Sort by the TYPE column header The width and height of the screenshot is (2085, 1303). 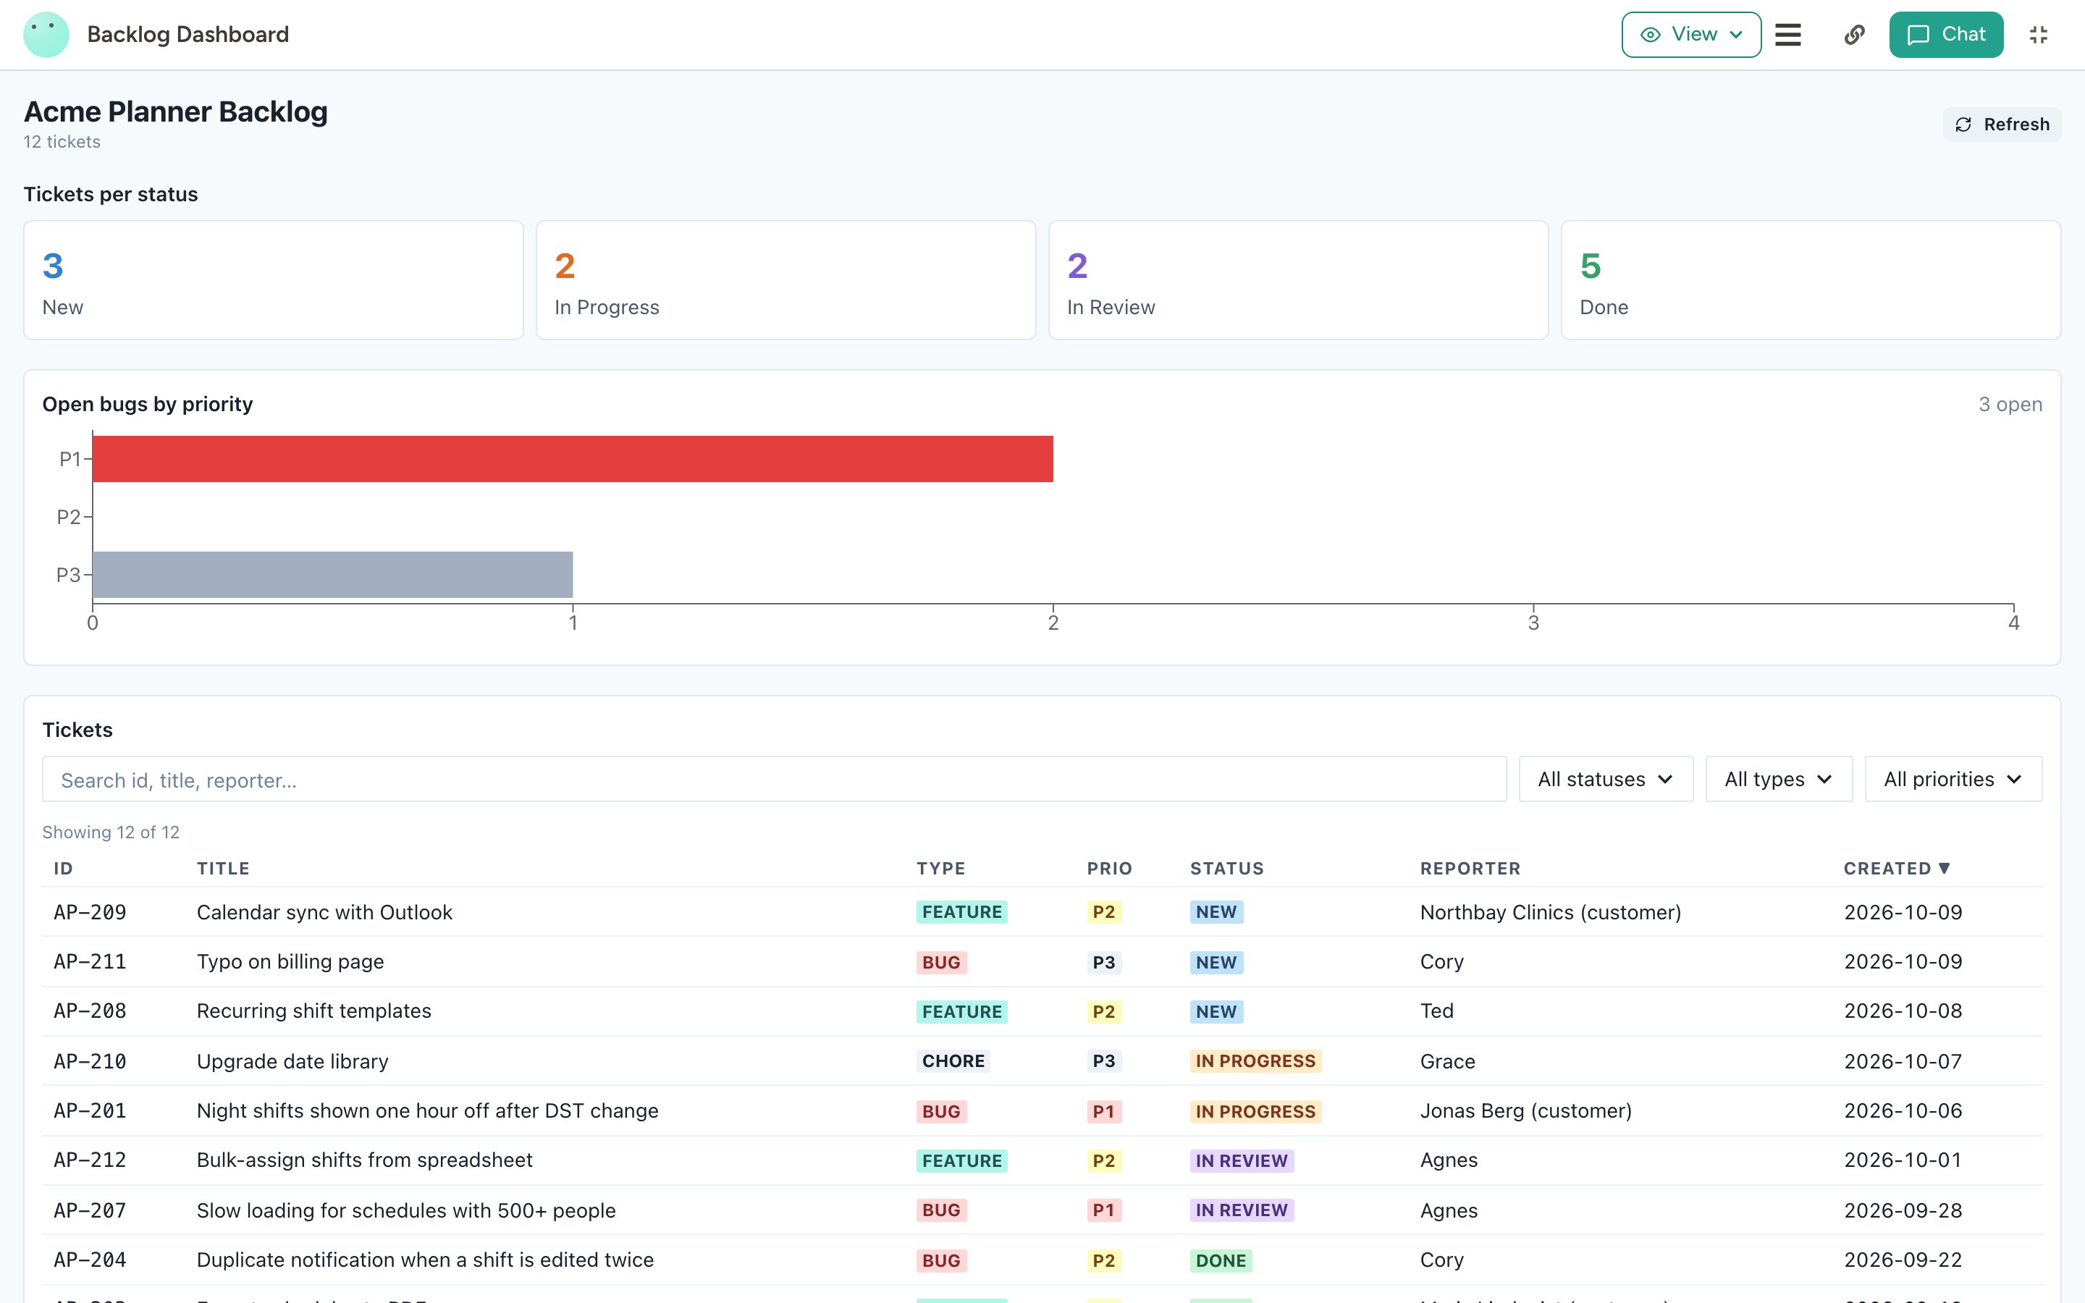point(941,868)
